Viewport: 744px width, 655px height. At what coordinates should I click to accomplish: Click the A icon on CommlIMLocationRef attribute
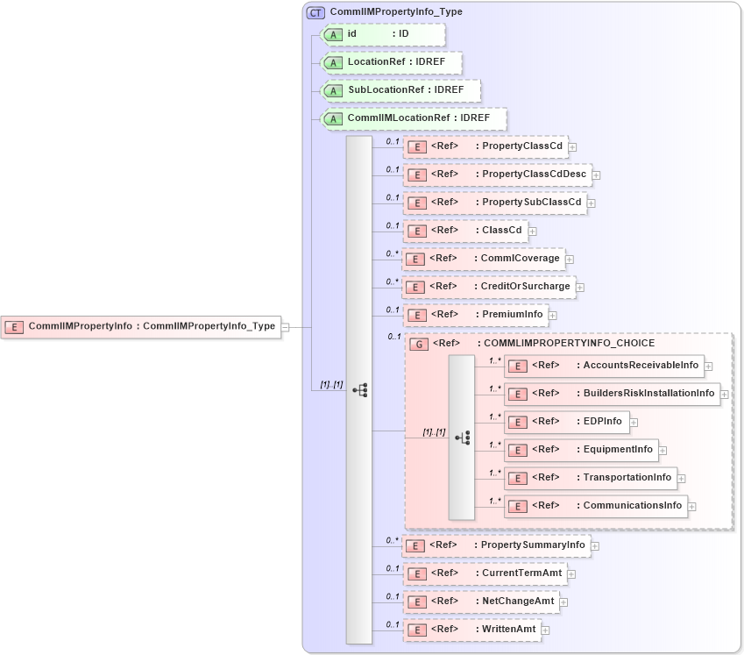[334, 118]
